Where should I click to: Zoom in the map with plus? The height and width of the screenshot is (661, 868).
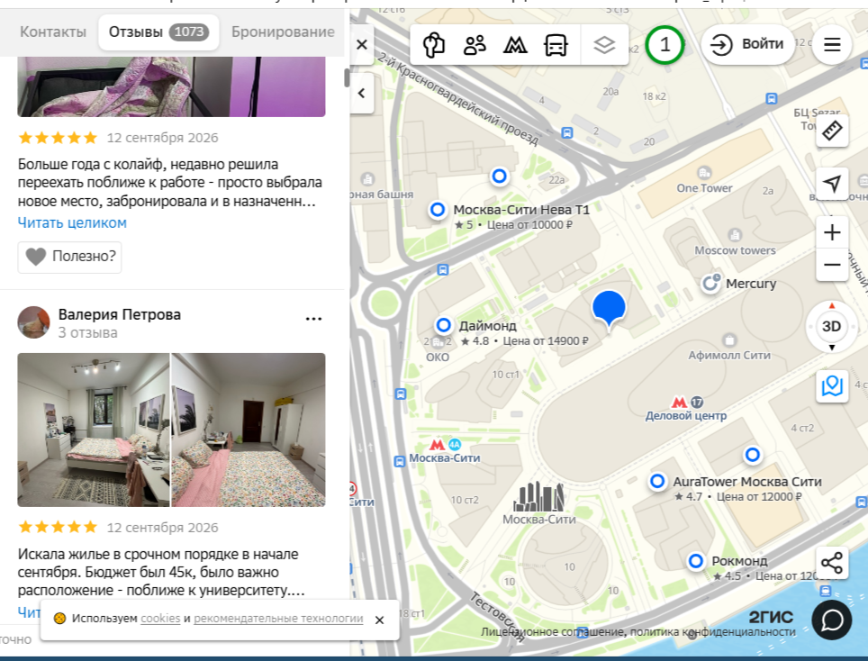(832, 232)
